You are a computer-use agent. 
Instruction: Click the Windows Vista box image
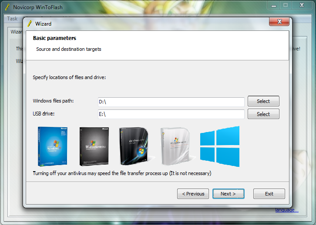click(137, 146)
